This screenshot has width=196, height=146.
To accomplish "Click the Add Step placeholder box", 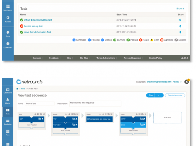I will pyautogui.click(x=167, y=117).
